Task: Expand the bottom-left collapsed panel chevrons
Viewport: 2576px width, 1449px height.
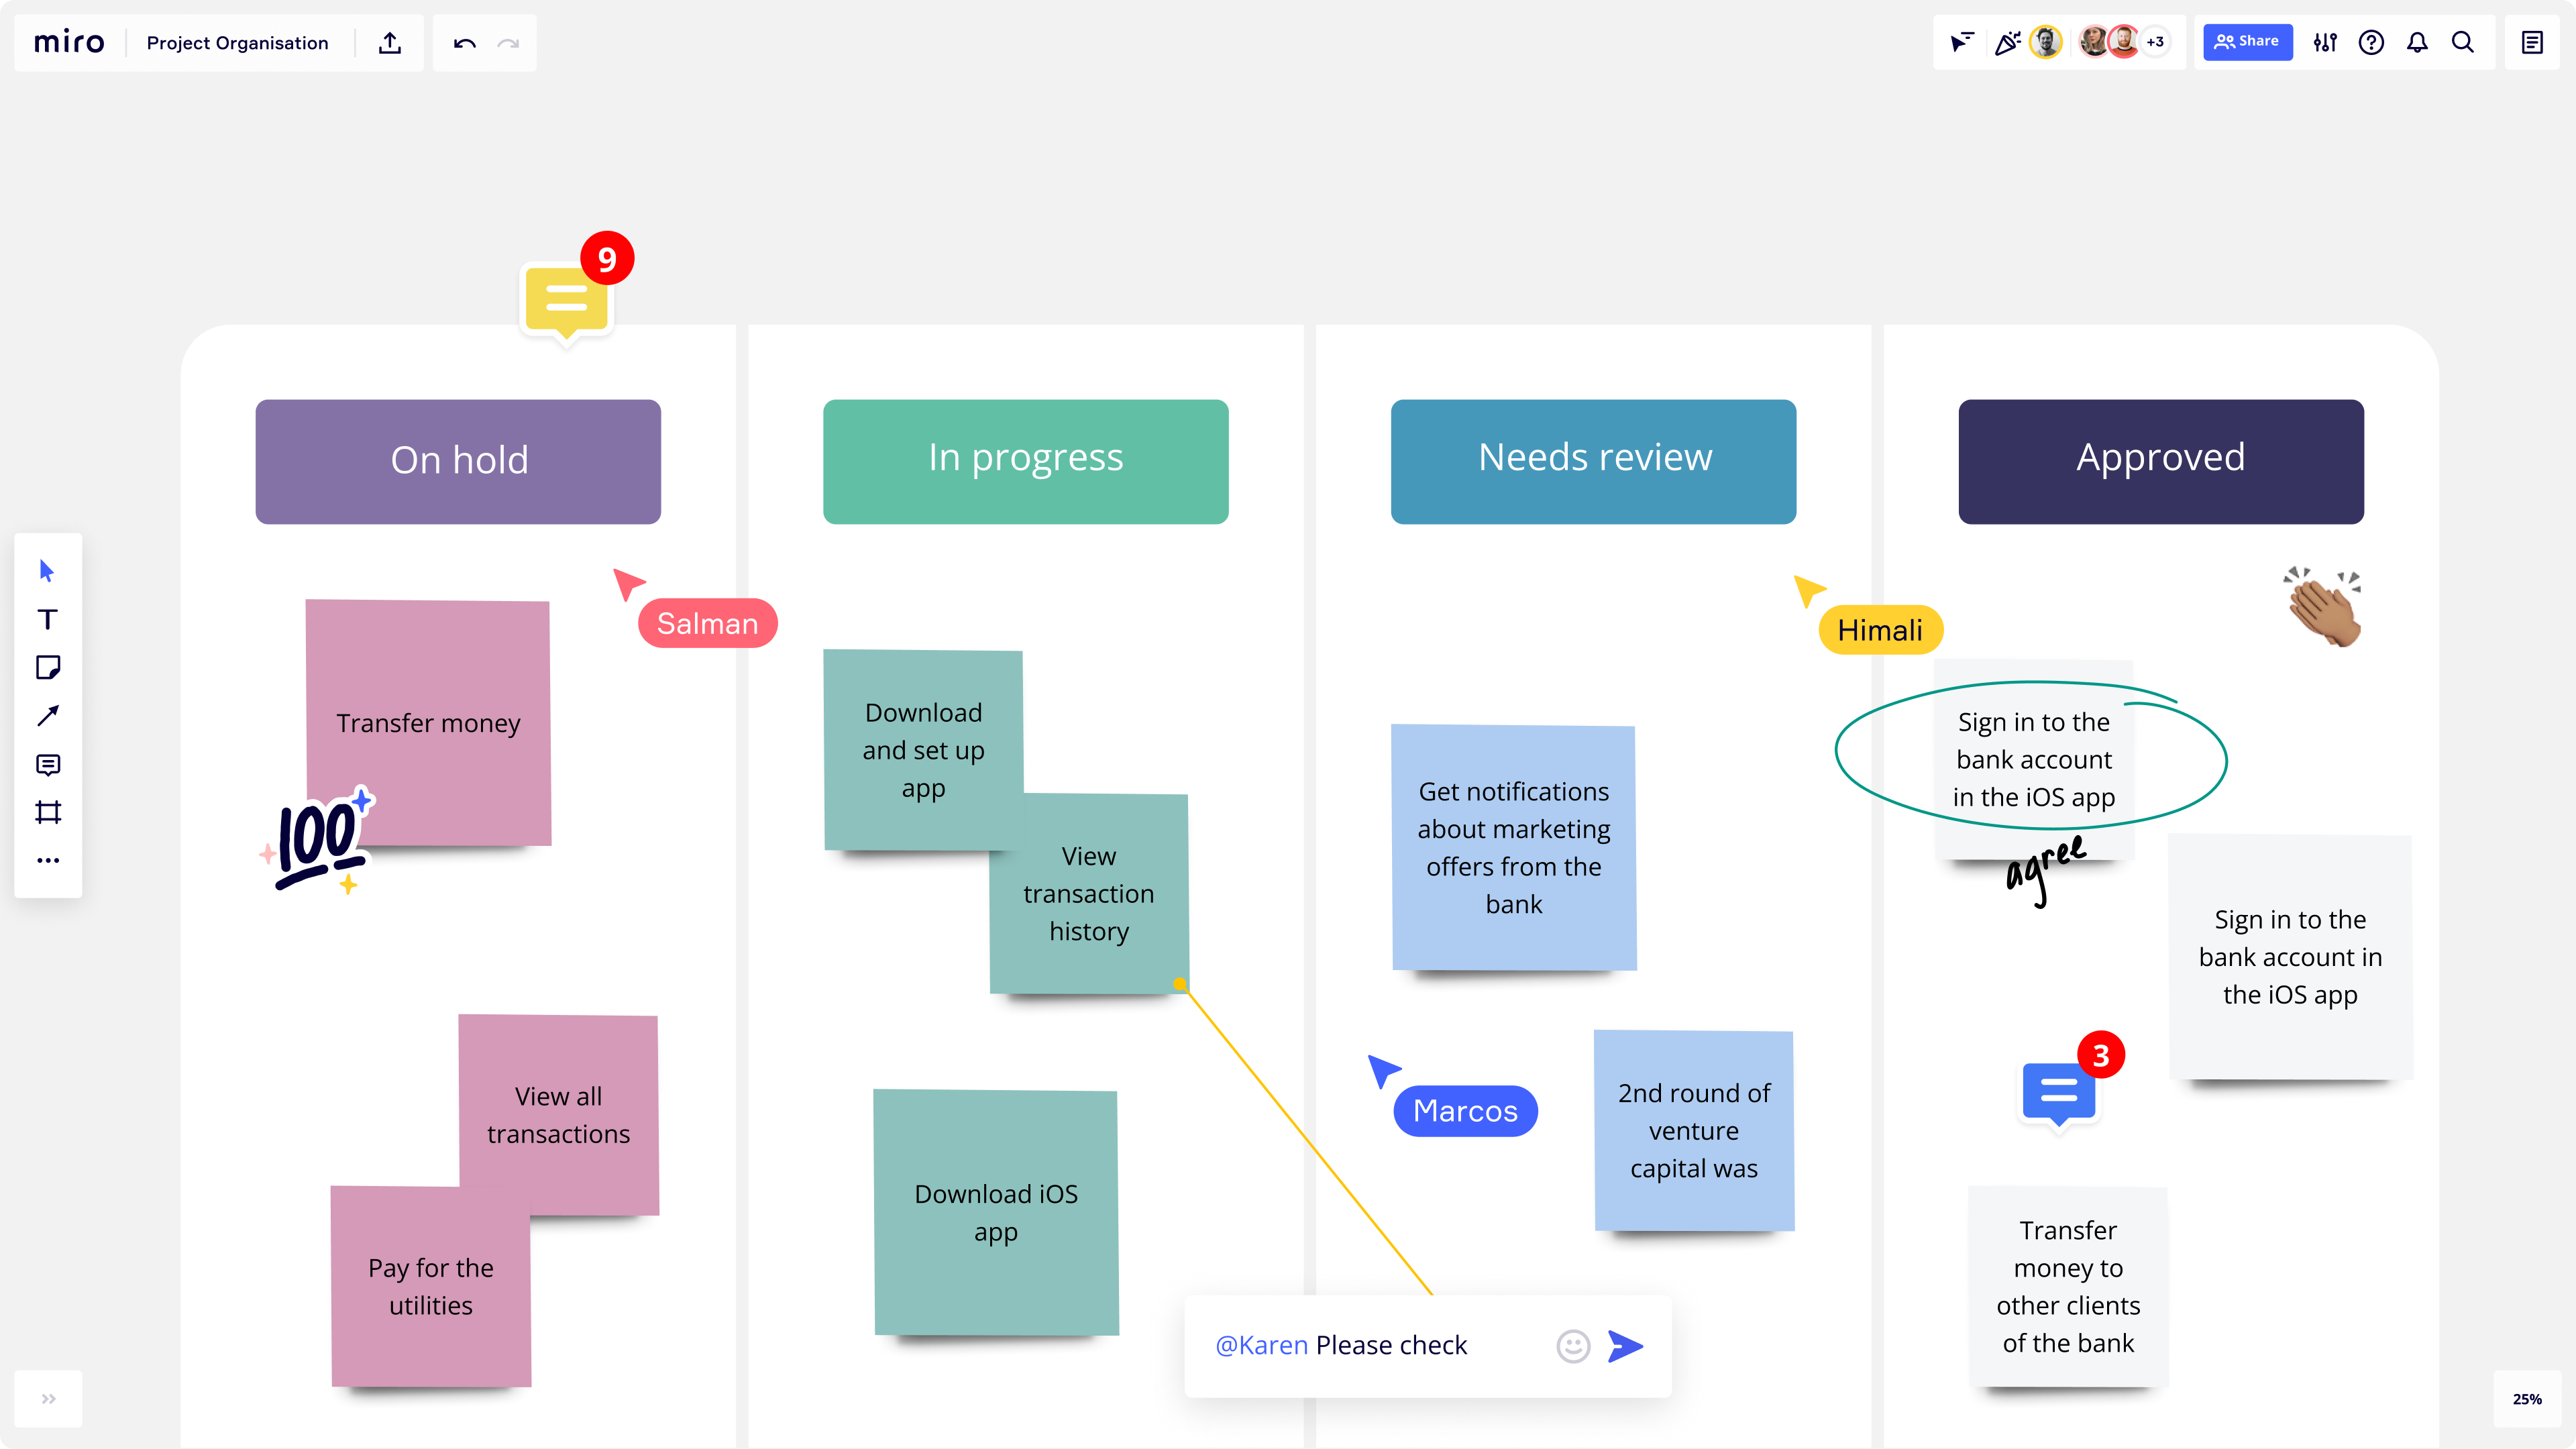Action: (48, 1398)
